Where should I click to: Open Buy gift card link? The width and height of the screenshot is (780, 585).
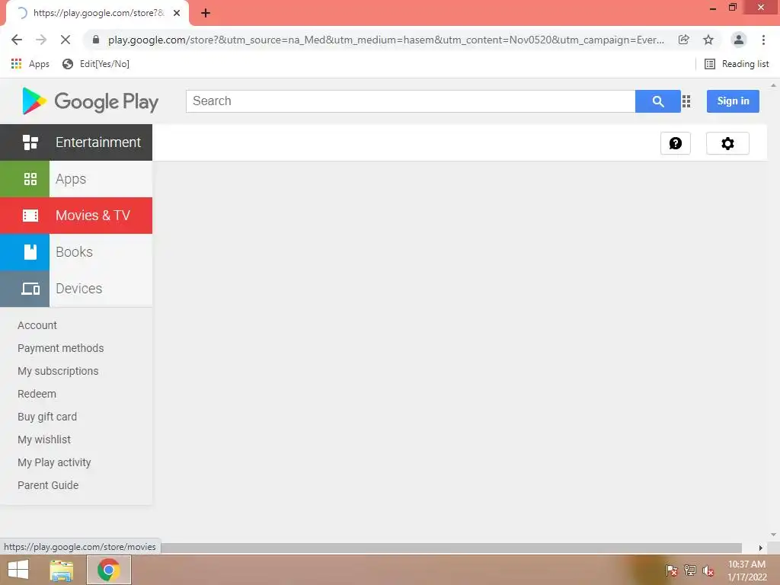tap(47, 417)
